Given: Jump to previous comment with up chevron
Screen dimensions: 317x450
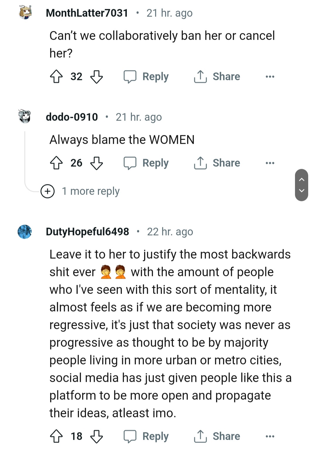Looking at the screenshot, I should click(x=301, y=179).
